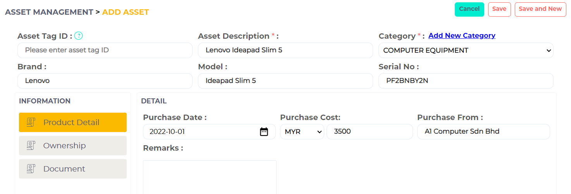Click the Purchase From field

[x=483, y=132]
